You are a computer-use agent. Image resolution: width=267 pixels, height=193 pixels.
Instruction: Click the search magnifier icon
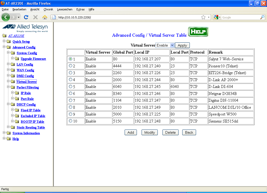point(262,17)
